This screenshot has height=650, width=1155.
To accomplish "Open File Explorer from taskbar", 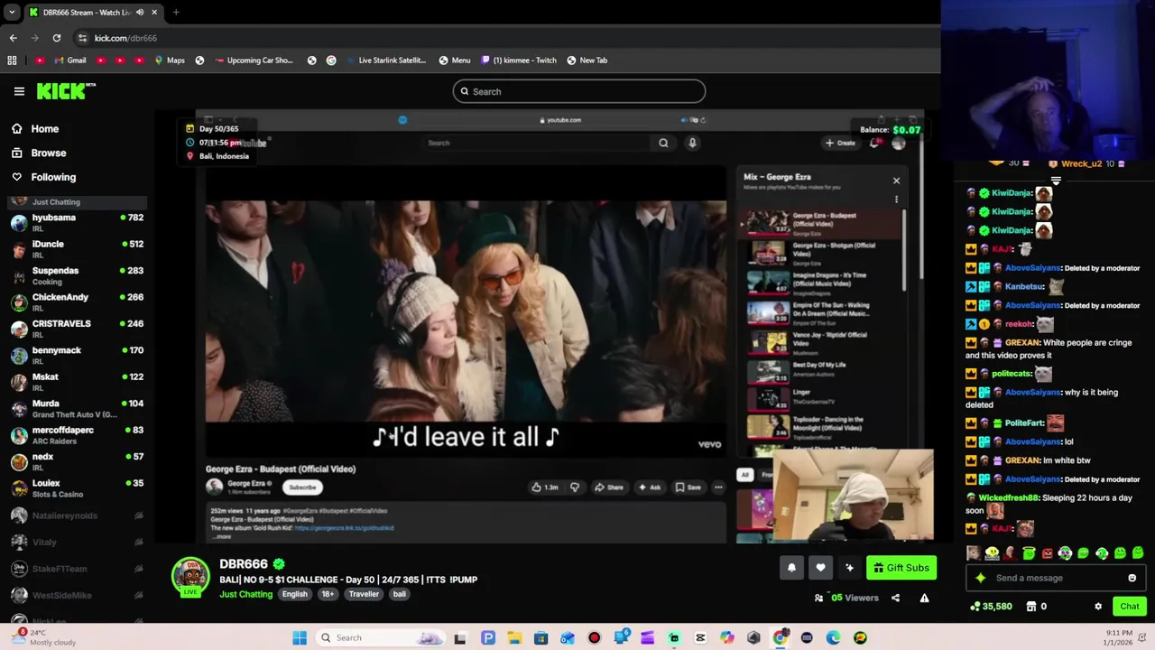I will point(514,637).
